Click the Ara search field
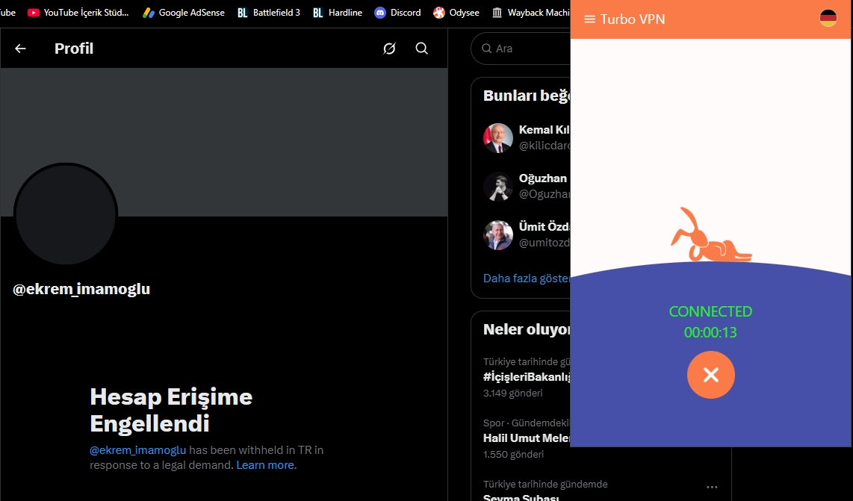 point(521,49)
